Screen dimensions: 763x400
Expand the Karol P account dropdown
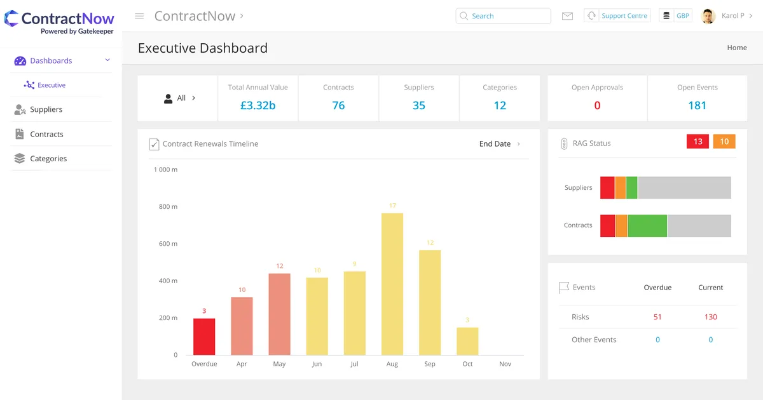[751, 16]
